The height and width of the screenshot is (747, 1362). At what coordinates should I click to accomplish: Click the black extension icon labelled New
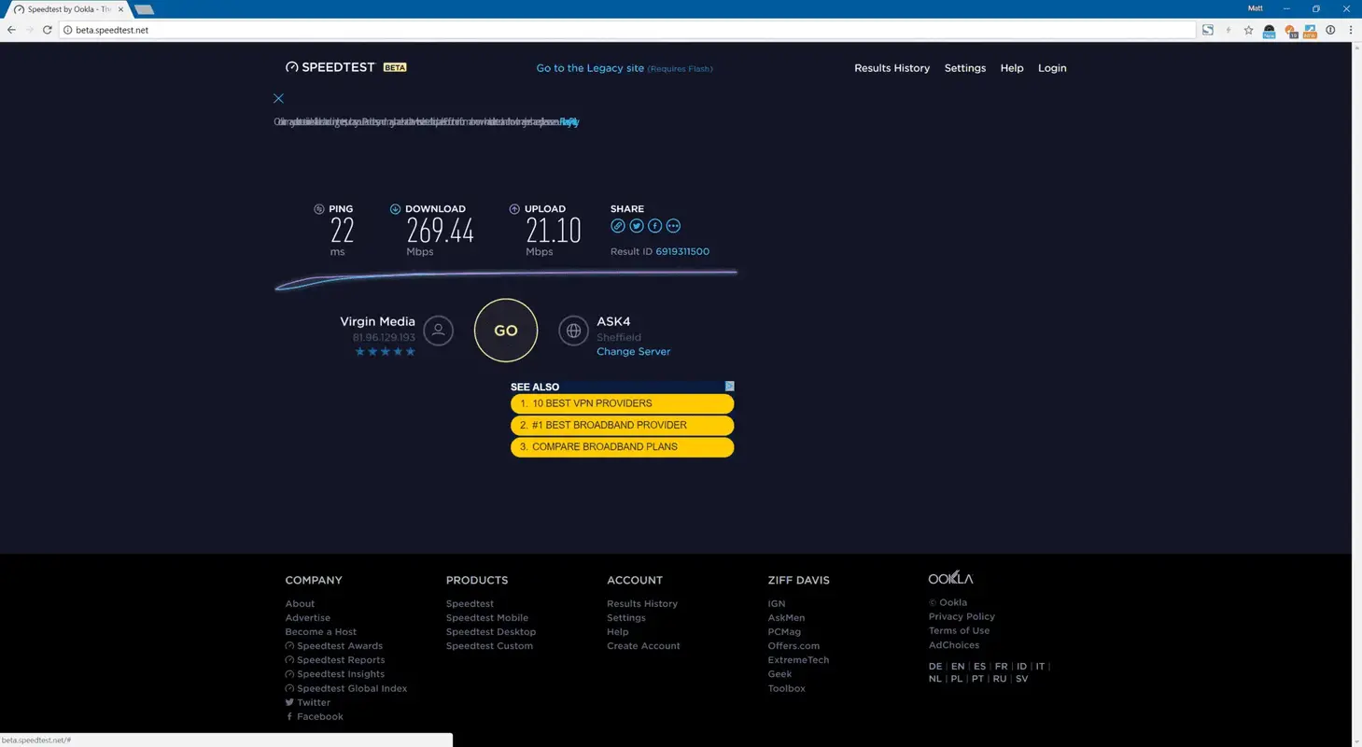tap(1269, 31)
